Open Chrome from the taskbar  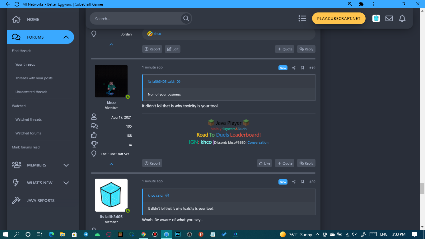[143, 234]
